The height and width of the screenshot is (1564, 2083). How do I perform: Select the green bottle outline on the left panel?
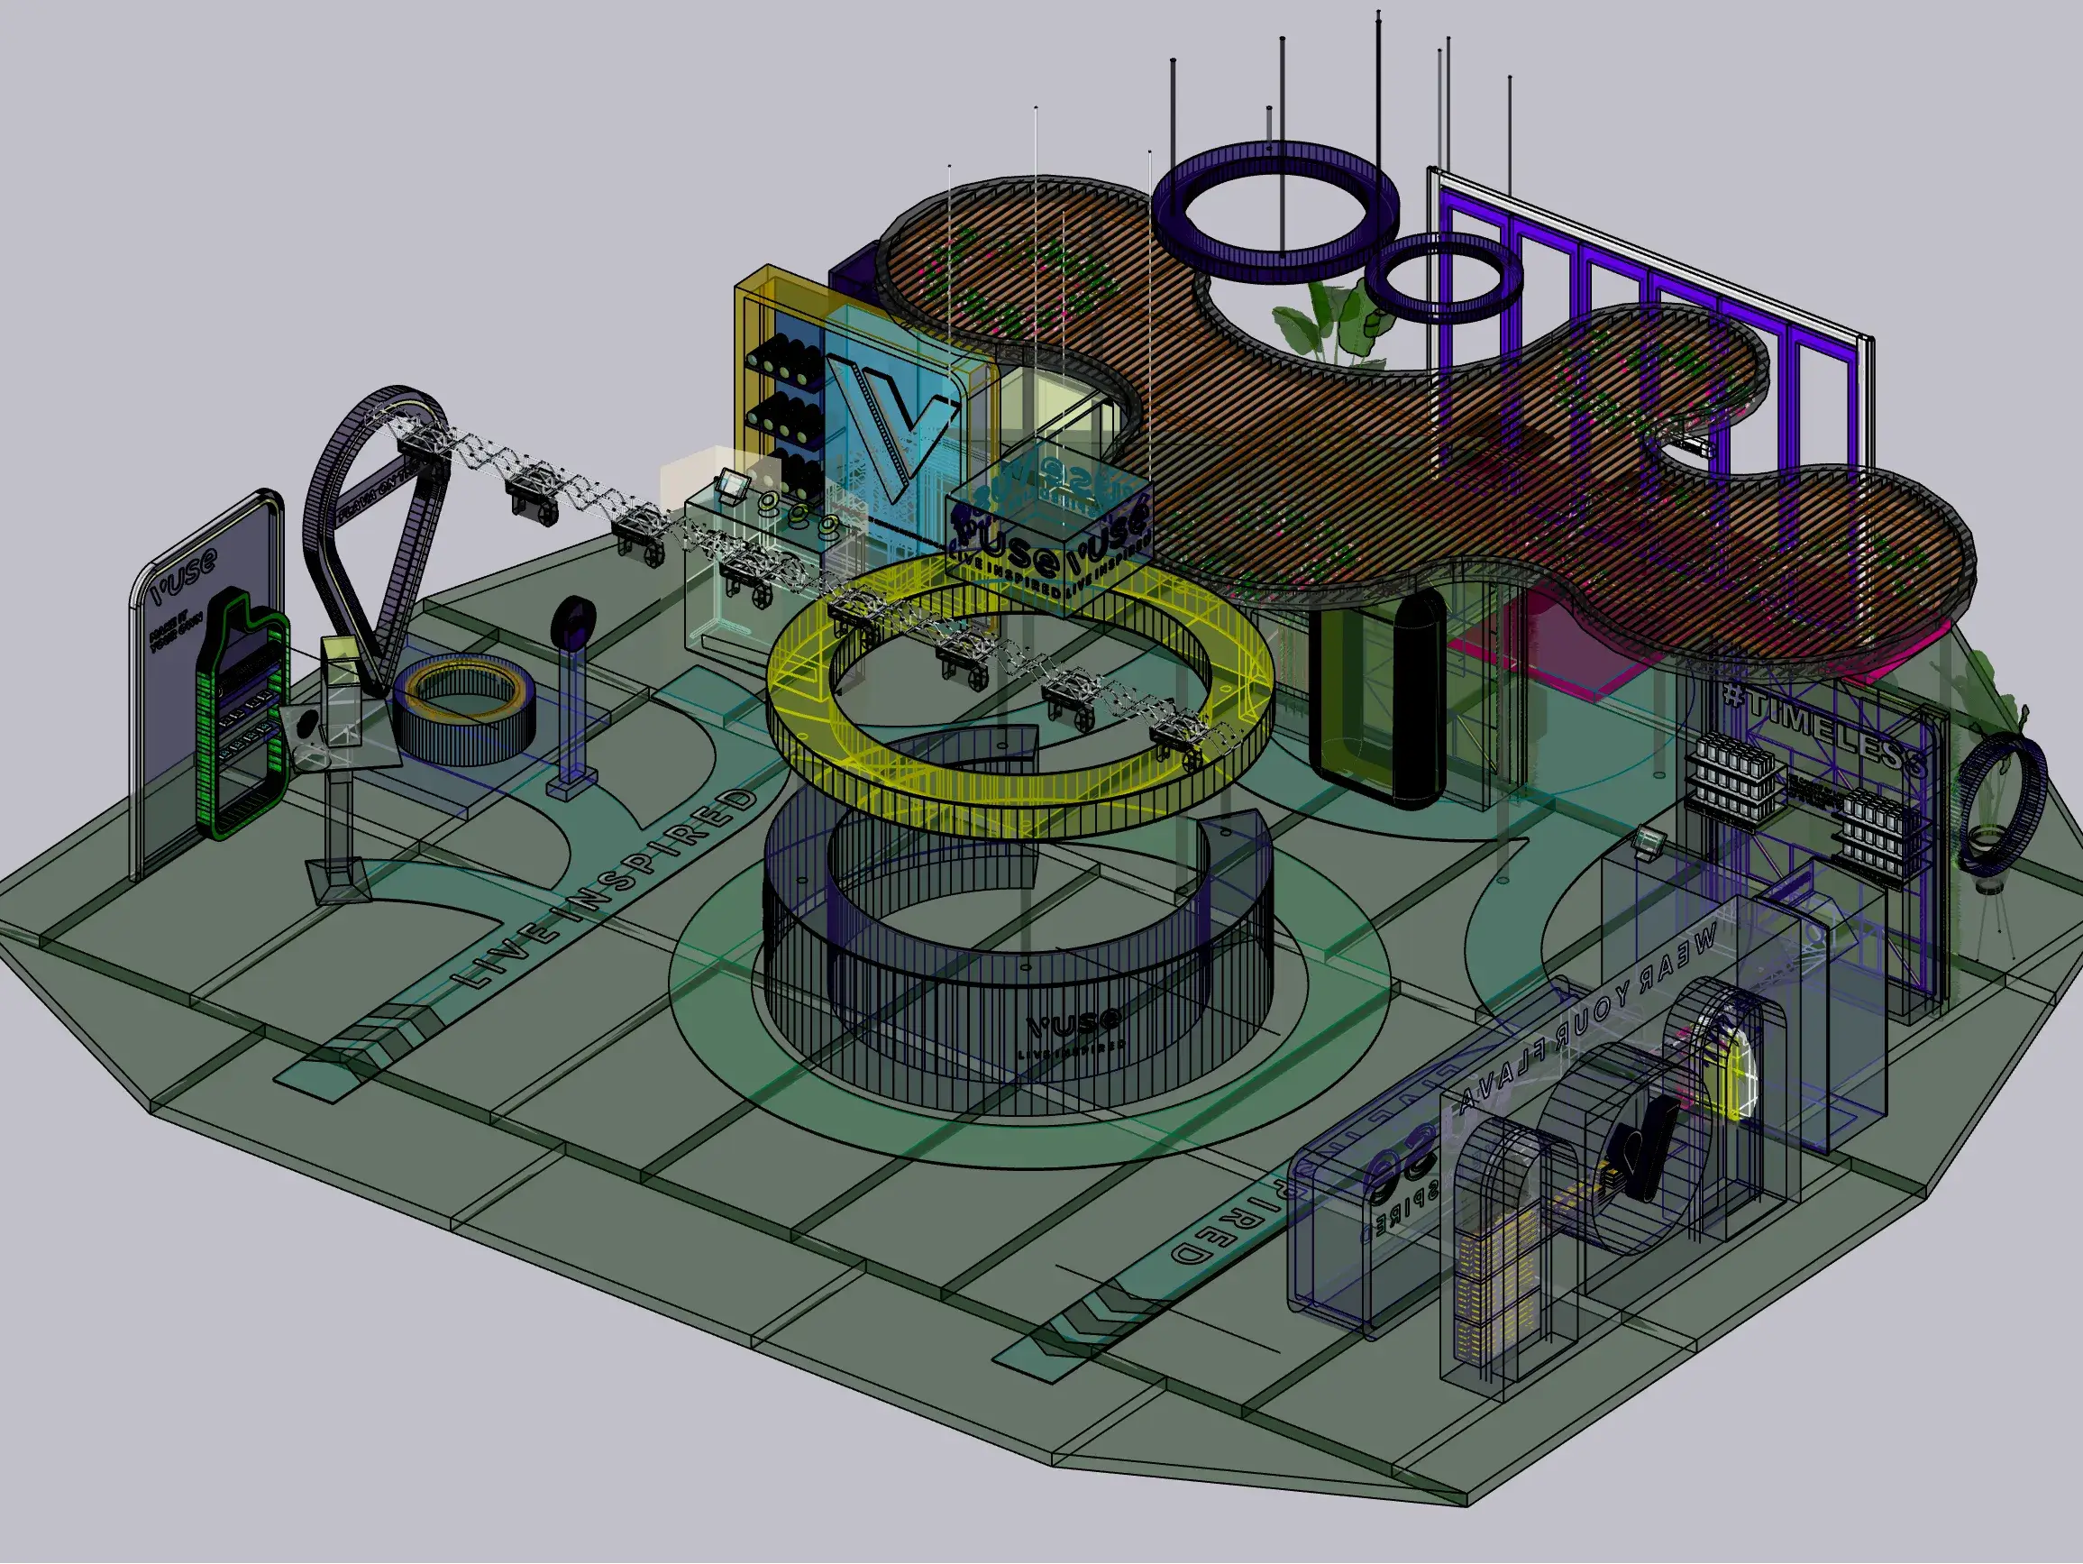tap(242, 713)
